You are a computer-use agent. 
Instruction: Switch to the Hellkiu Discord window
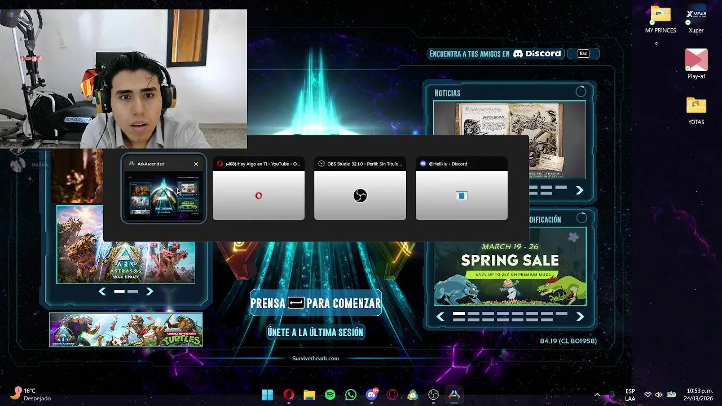461,189
